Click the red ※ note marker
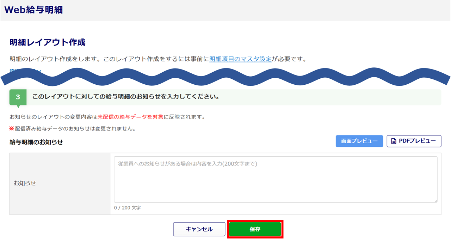This screenshot has height=247, width=451. click(12, 128)
